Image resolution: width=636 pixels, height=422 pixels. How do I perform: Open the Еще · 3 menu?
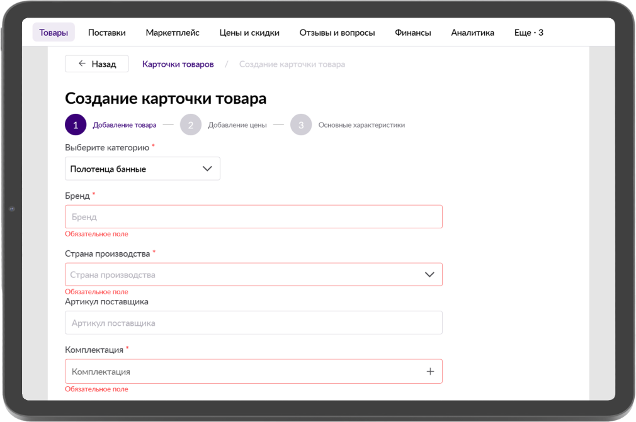click(528, 33)
